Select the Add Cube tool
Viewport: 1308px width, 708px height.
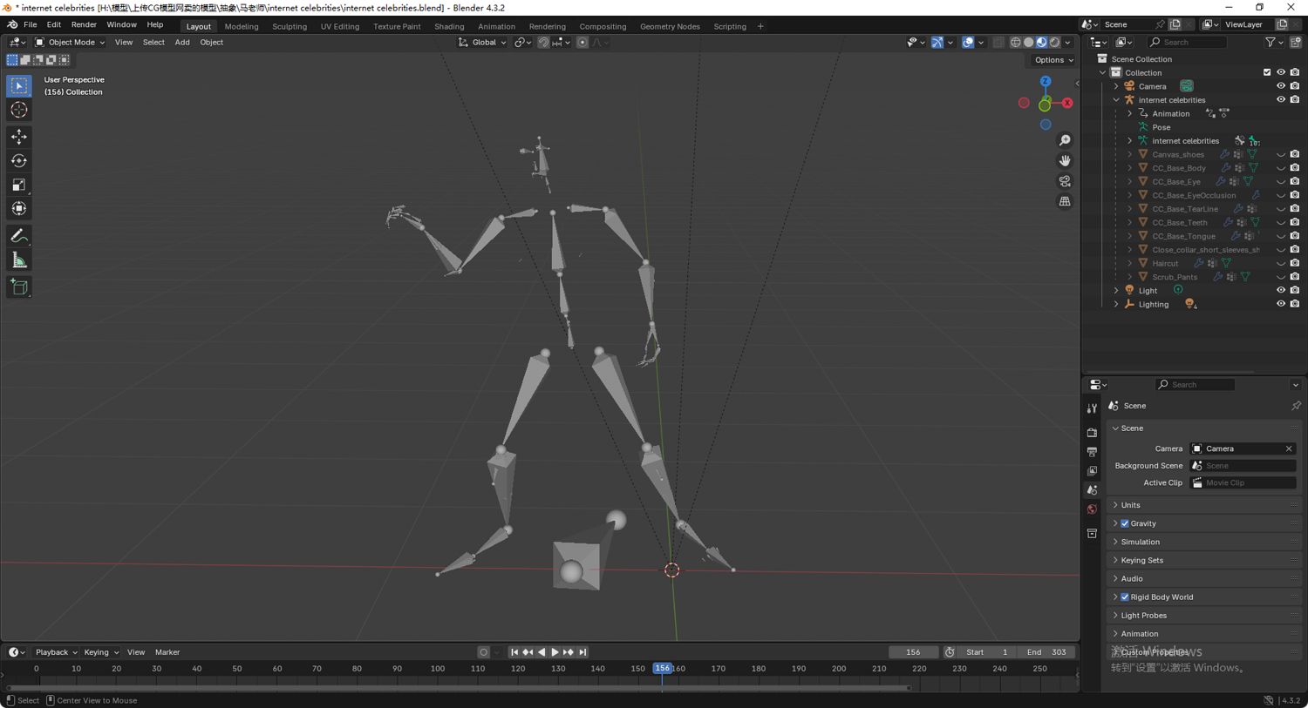click(x=19, y=287)
